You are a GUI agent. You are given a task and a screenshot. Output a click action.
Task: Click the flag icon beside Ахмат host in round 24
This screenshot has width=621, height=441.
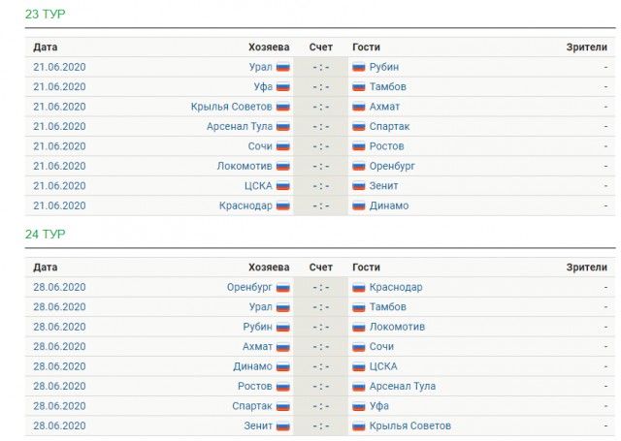coord(283,347)
